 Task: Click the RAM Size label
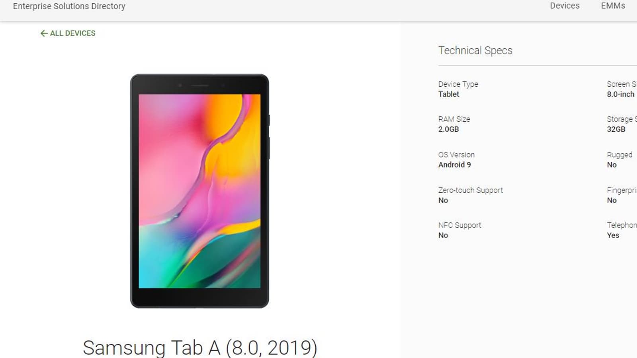click(454, 119)
